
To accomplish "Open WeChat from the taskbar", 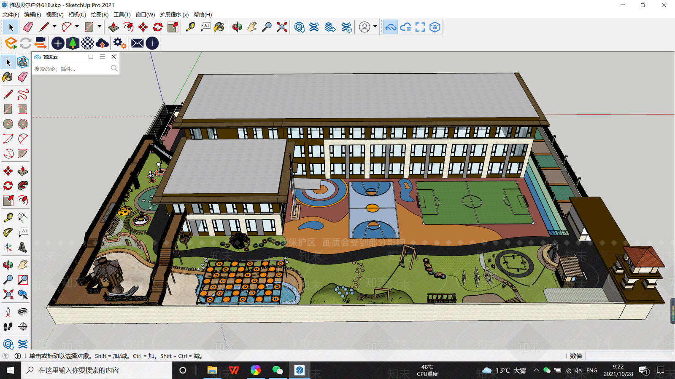I will pyautogui.click(x=278, y=370).
